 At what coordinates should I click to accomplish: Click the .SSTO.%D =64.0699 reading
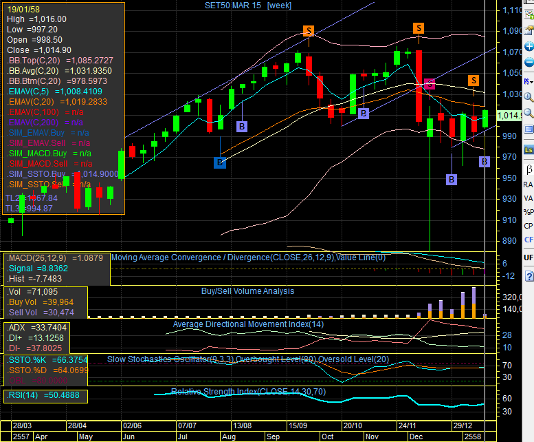[47, 370]
